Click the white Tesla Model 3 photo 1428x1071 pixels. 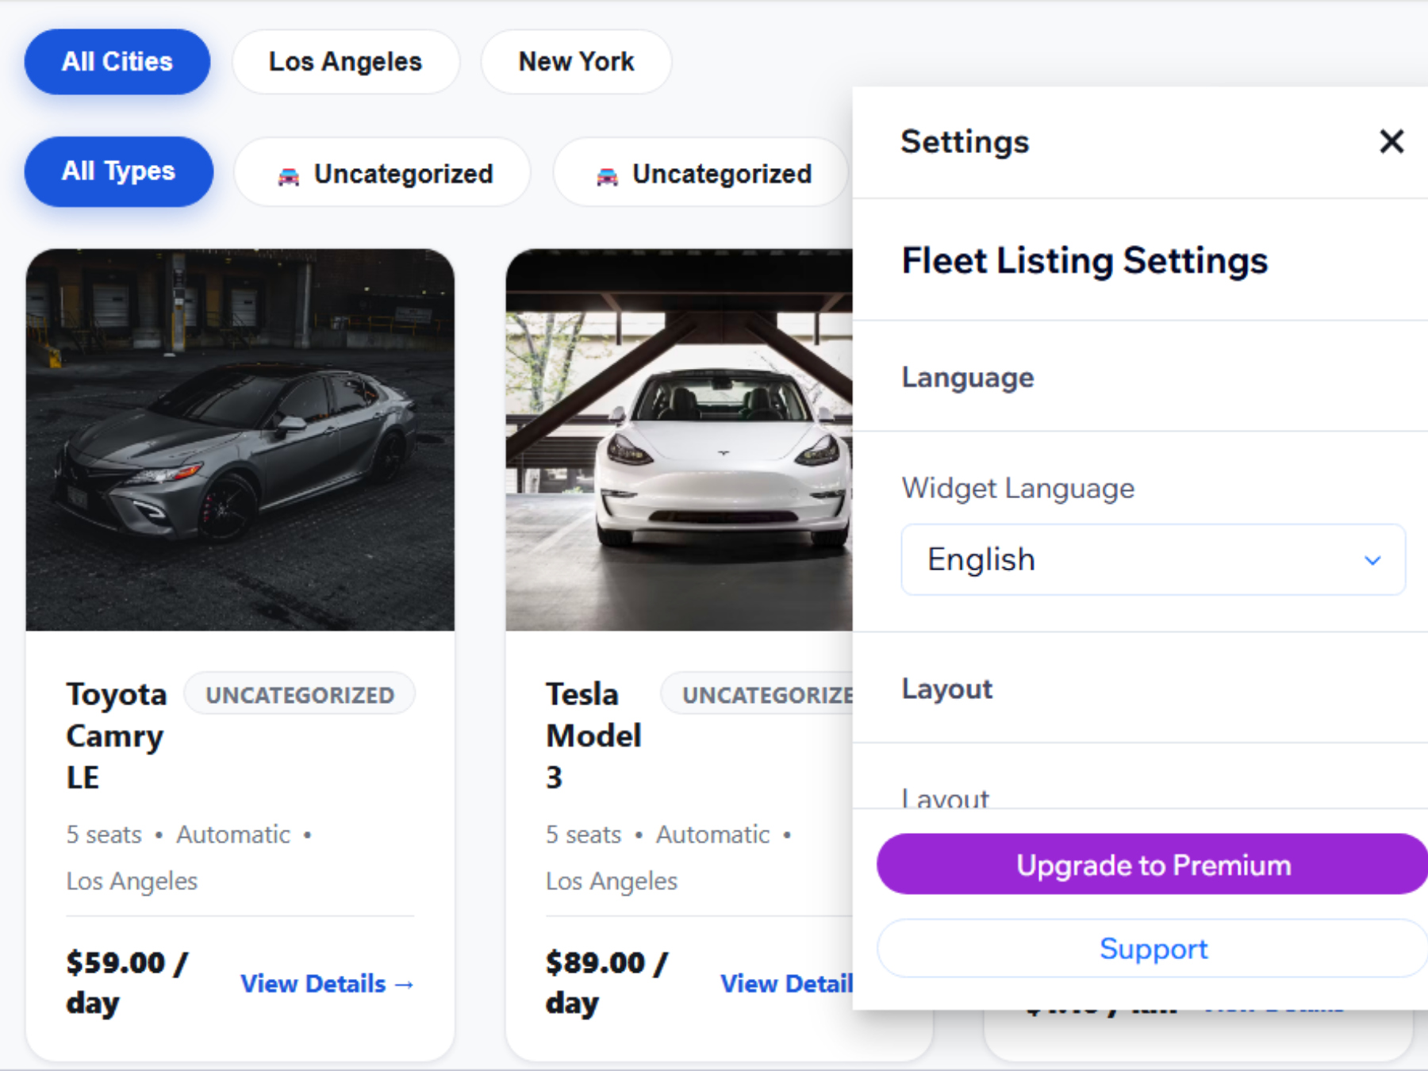point(679,440)
